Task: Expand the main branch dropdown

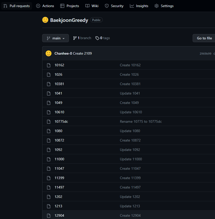Action: pos(55,38)
